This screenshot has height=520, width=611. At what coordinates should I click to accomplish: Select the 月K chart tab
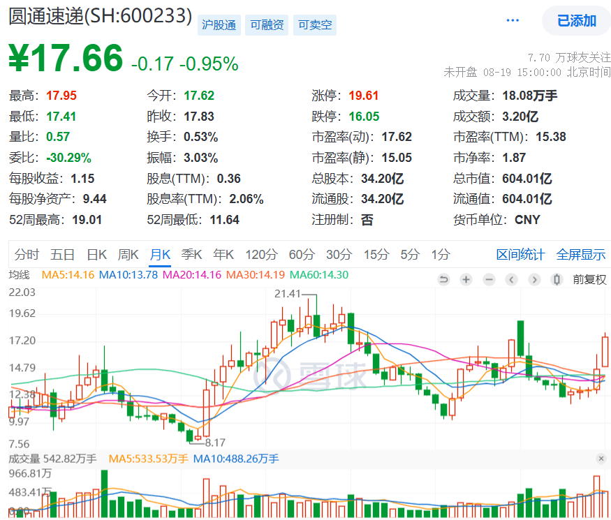[x=160, y=255]
